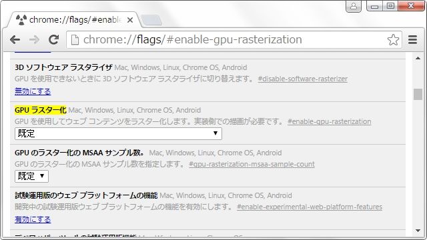Click scrollbar down arrow
The height and width of the screenshot is (240, 427).
(x=418, y=231)
